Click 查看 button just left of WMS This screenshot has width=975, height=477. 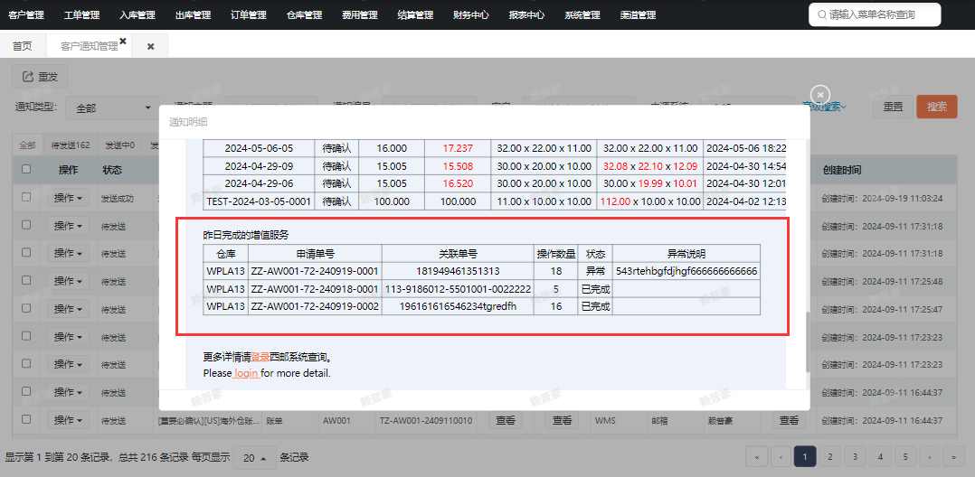[x=563, y=420]
